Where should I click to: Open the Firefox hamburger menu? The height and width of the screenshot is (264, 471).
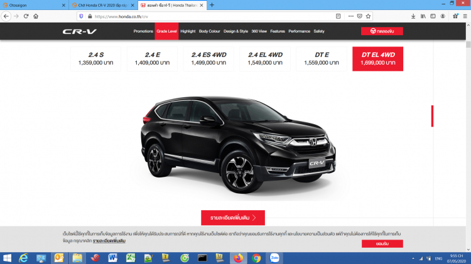[465, 16]
